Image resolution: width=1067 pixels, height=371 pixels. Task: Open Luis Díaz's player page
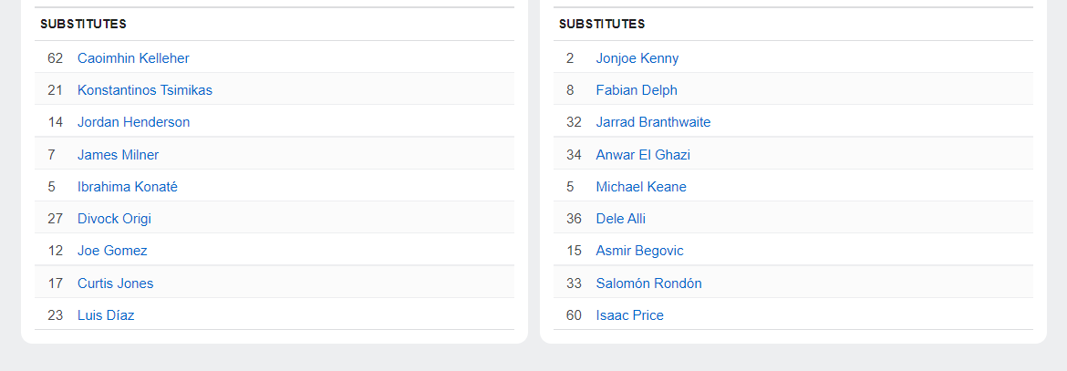pos(106,316)
